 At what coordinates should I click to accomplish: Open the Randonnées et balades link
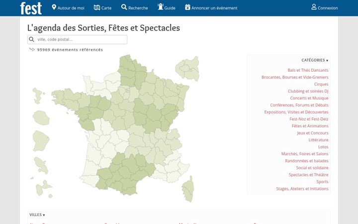(307, 161)
